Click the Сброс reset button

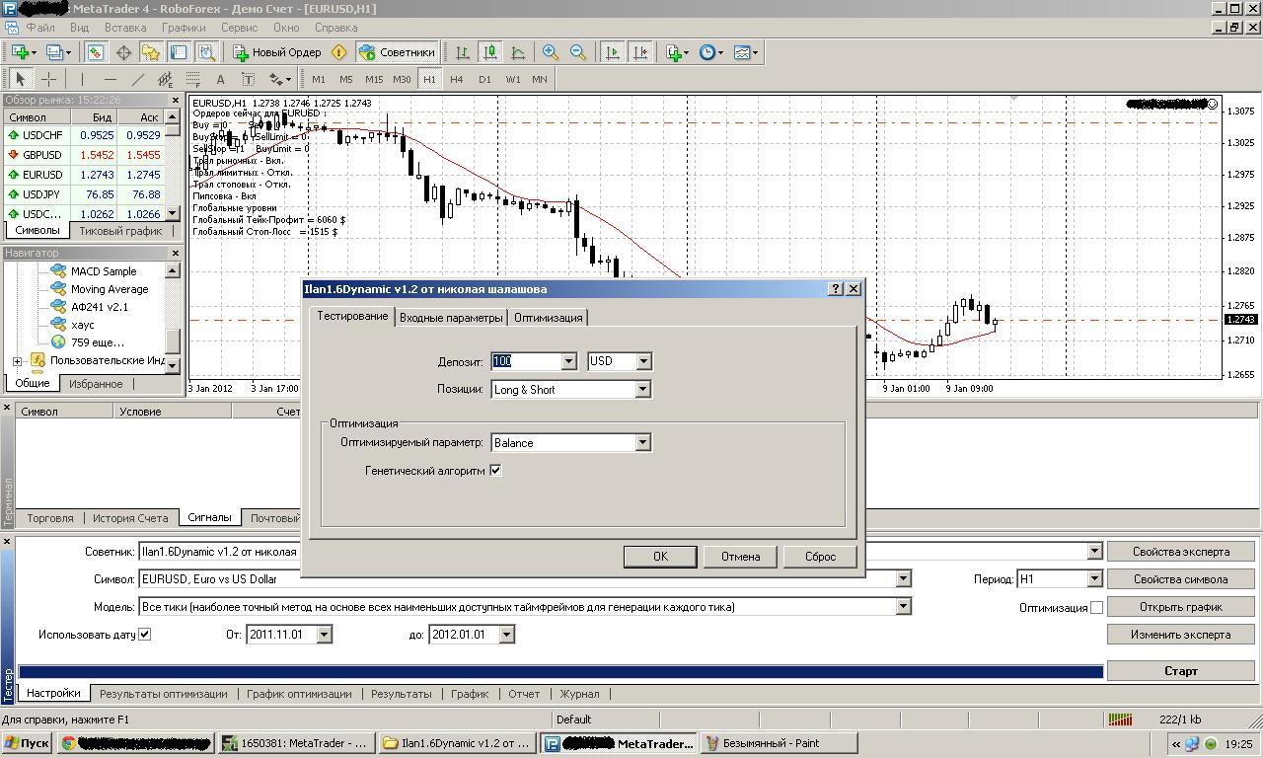(x=820, y=557)
